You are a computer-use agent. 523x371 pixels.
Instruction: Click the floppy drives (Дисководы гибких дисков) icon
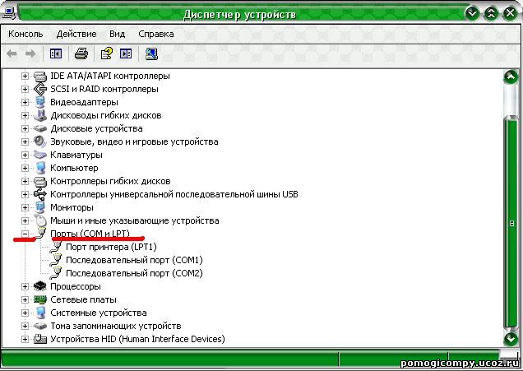tap(40, 115)
